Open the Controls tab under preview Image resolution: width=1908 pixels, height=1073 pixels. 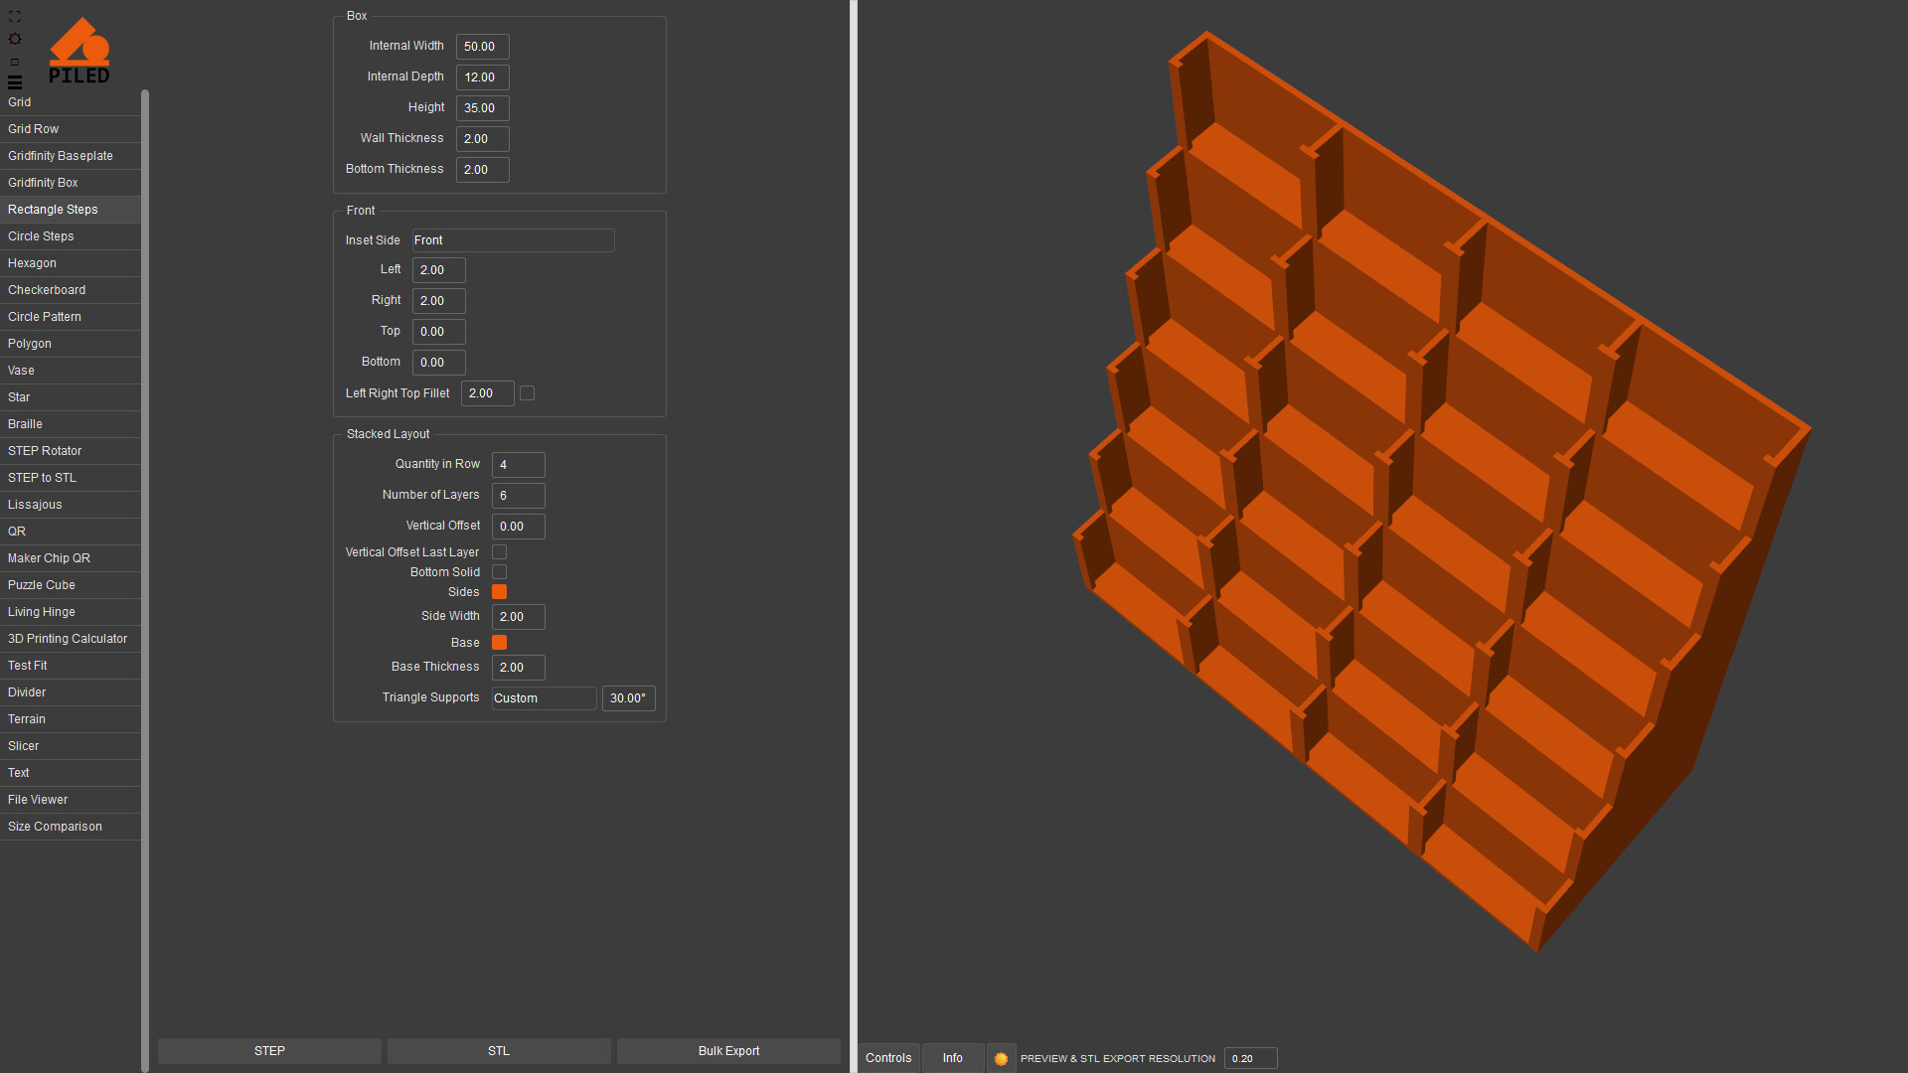coord(888,1058)
